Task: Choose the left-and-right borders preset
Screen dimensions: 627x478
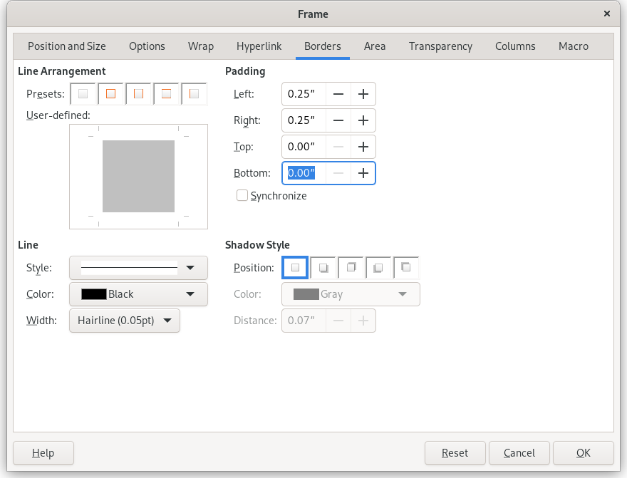Action: pyautogui.click(x=139, y=94)
